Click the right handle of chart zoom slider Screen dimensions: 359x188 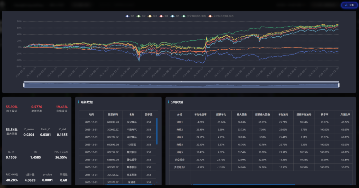339,85
